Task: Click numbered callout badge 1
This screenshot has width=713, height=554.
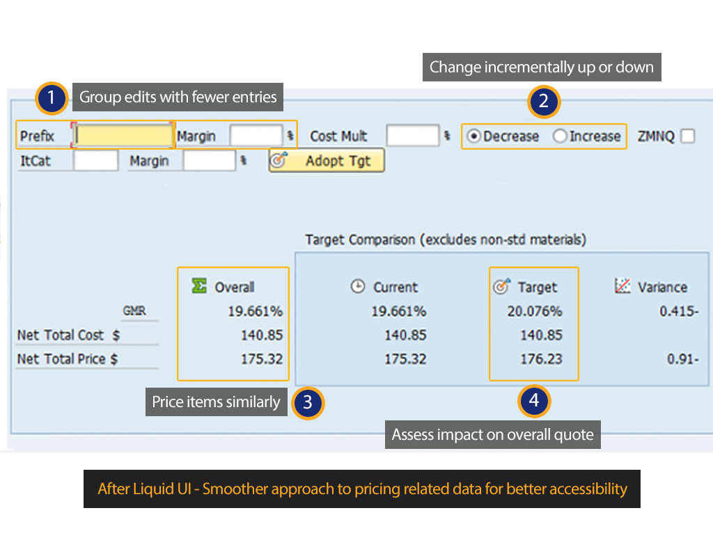Action: pyautogui.click(x=52, y=98)
